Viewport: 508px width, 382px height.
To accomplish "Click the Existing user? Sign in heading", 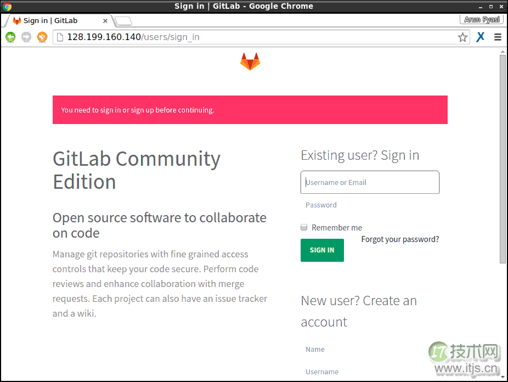I will tap(360, 155).
